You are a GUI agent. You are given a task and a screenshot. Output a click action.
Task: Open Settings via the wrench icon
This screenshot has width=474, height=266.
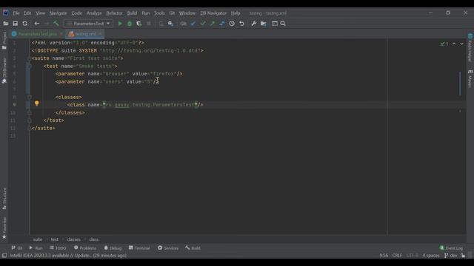(253, 24)
